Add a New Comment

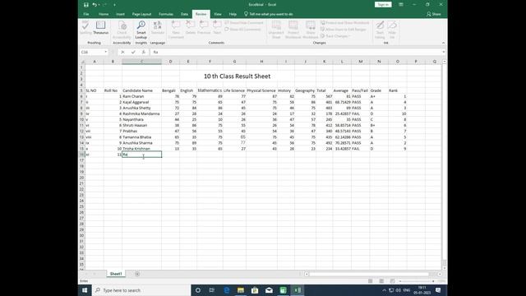coord(176,30)
